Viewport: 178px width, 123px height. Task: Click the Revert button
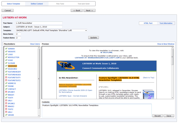click(x=158, y=116)
